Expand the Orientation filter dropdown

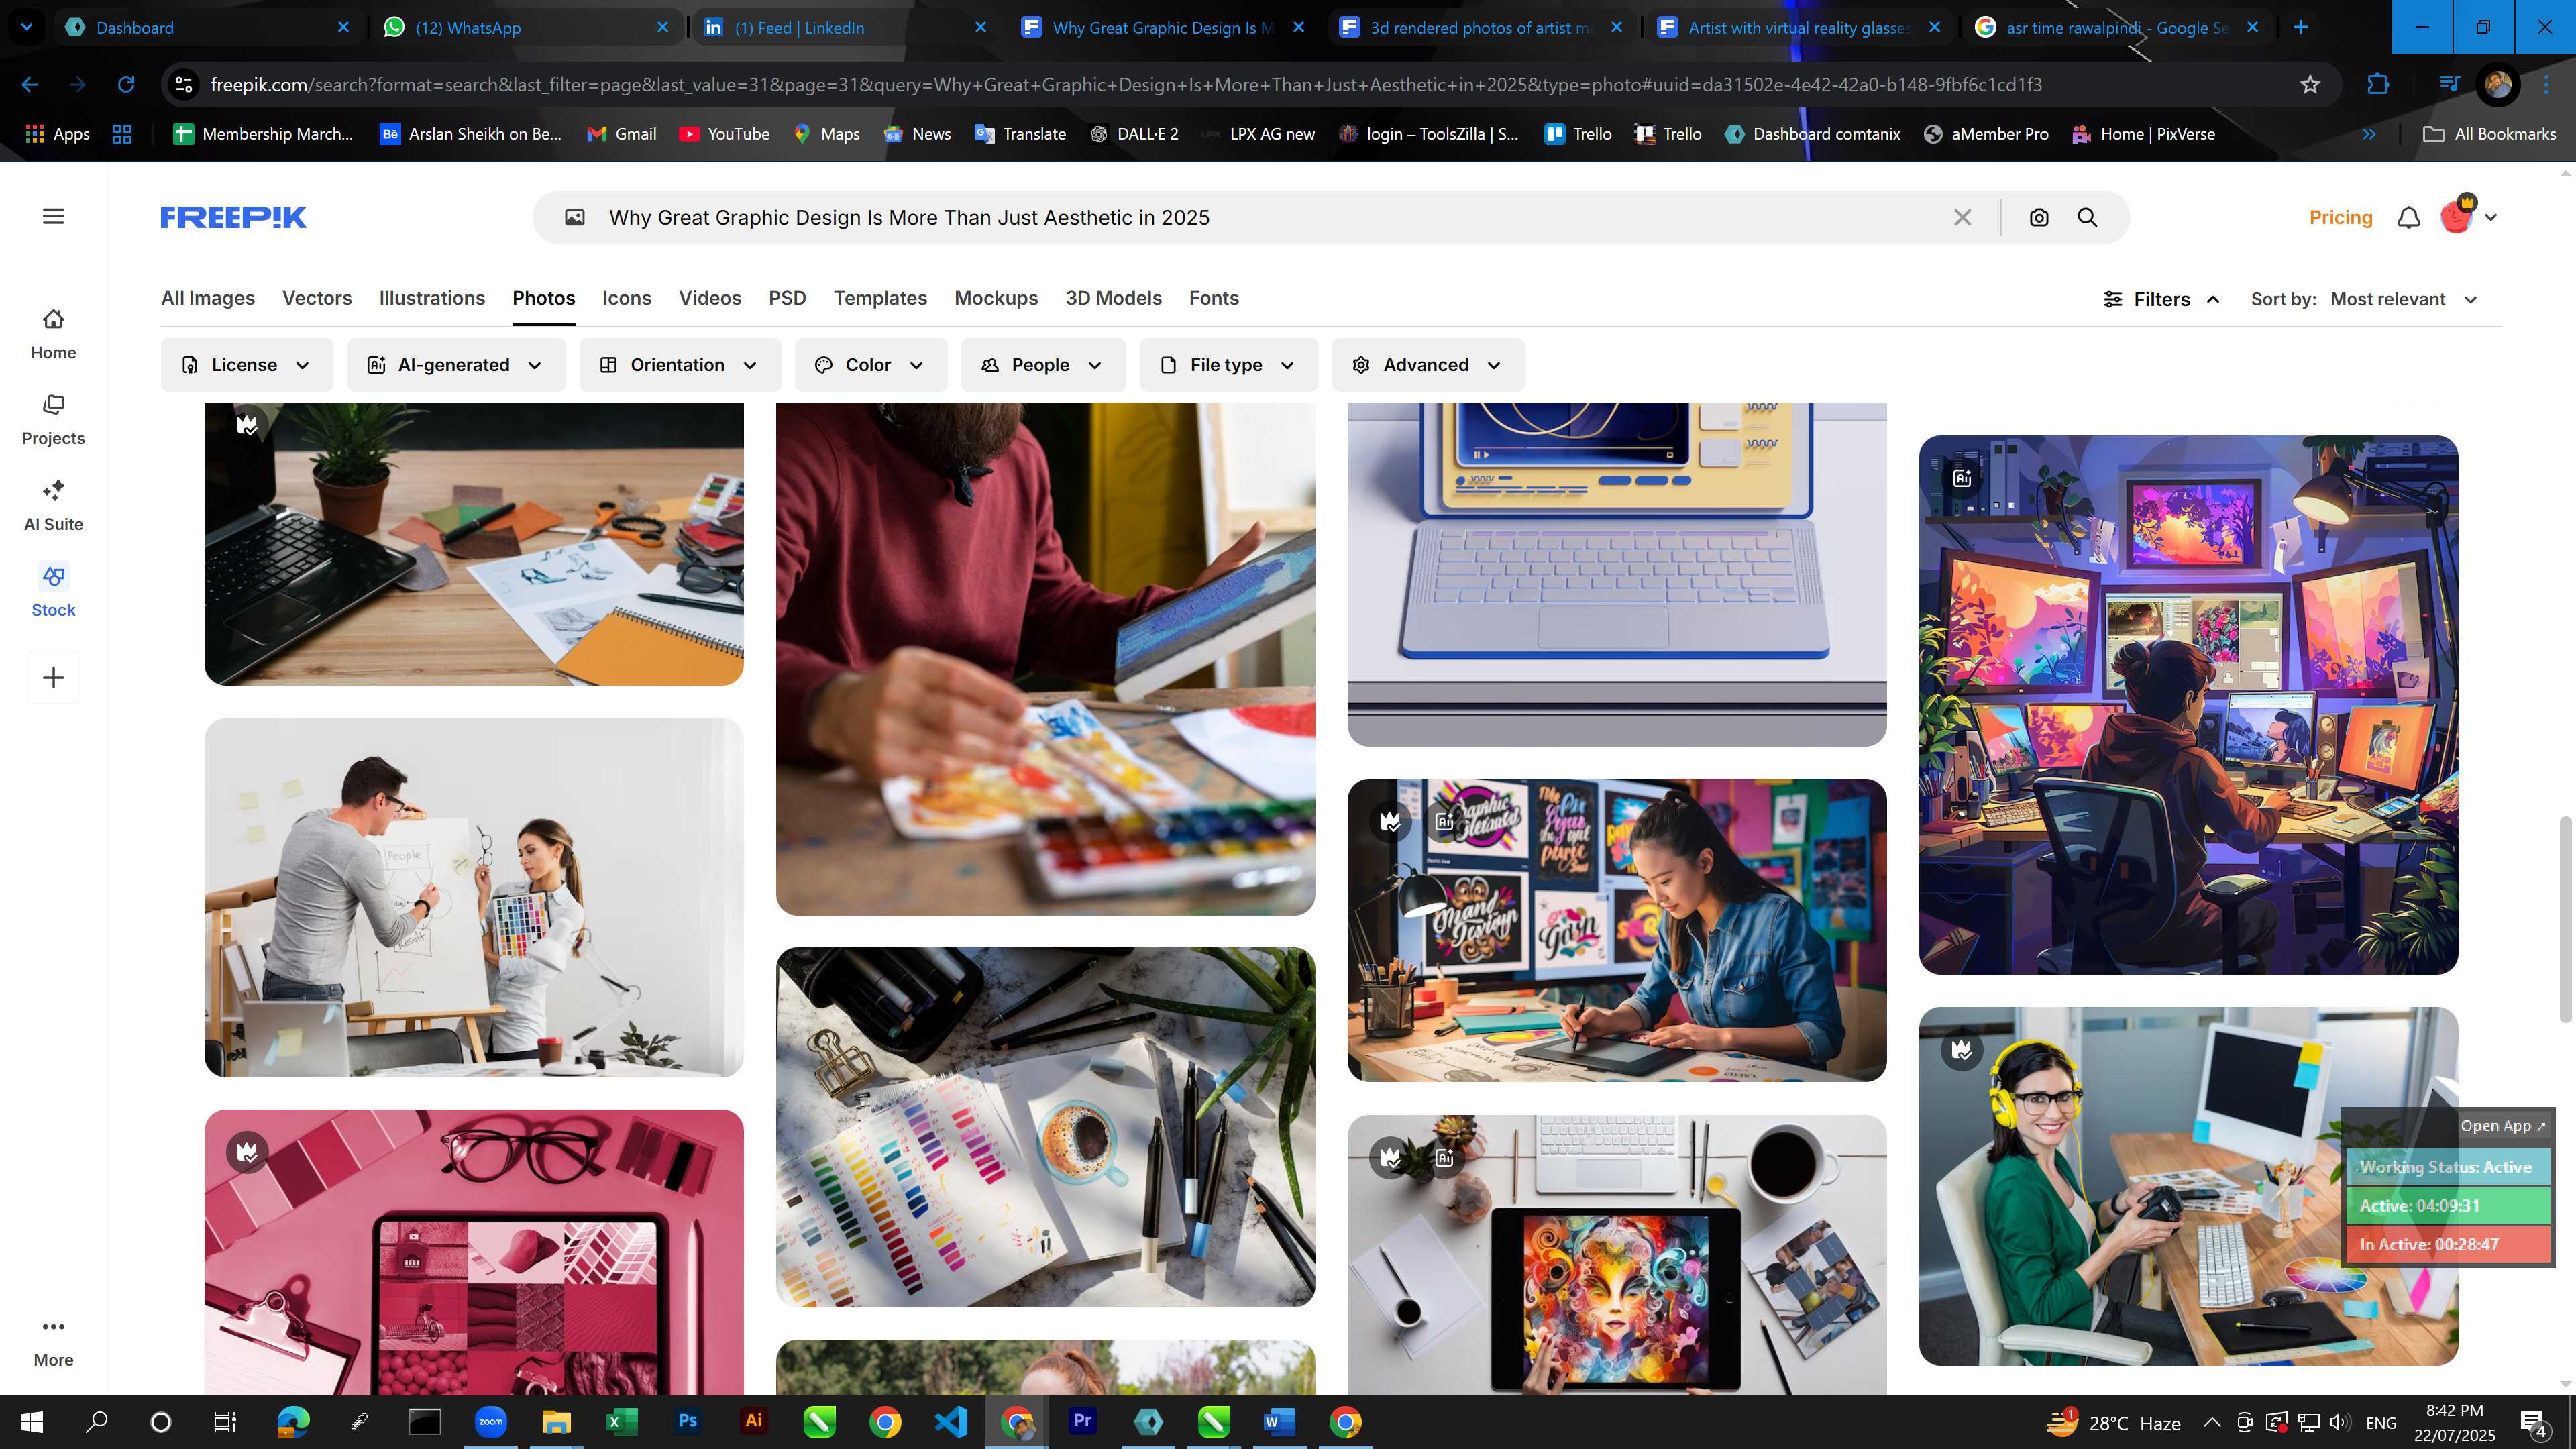pos(679,365)
